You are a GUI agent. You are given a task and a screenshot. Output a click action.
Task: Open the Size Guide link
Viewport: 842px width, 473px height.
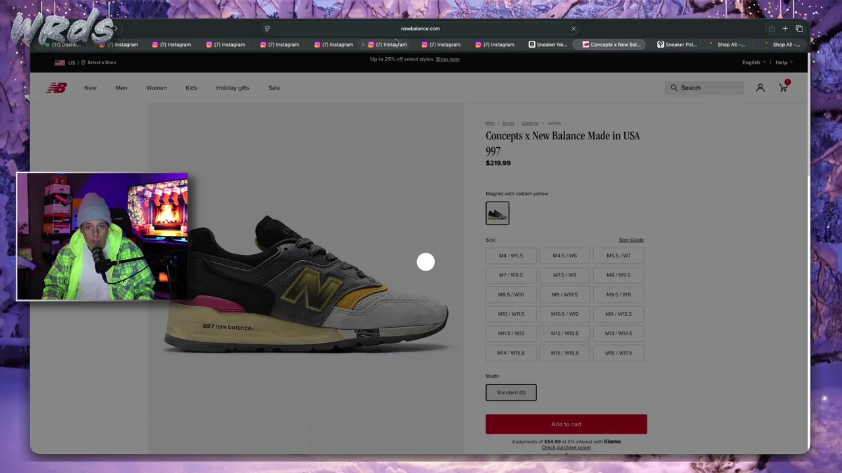pos(631,240)
